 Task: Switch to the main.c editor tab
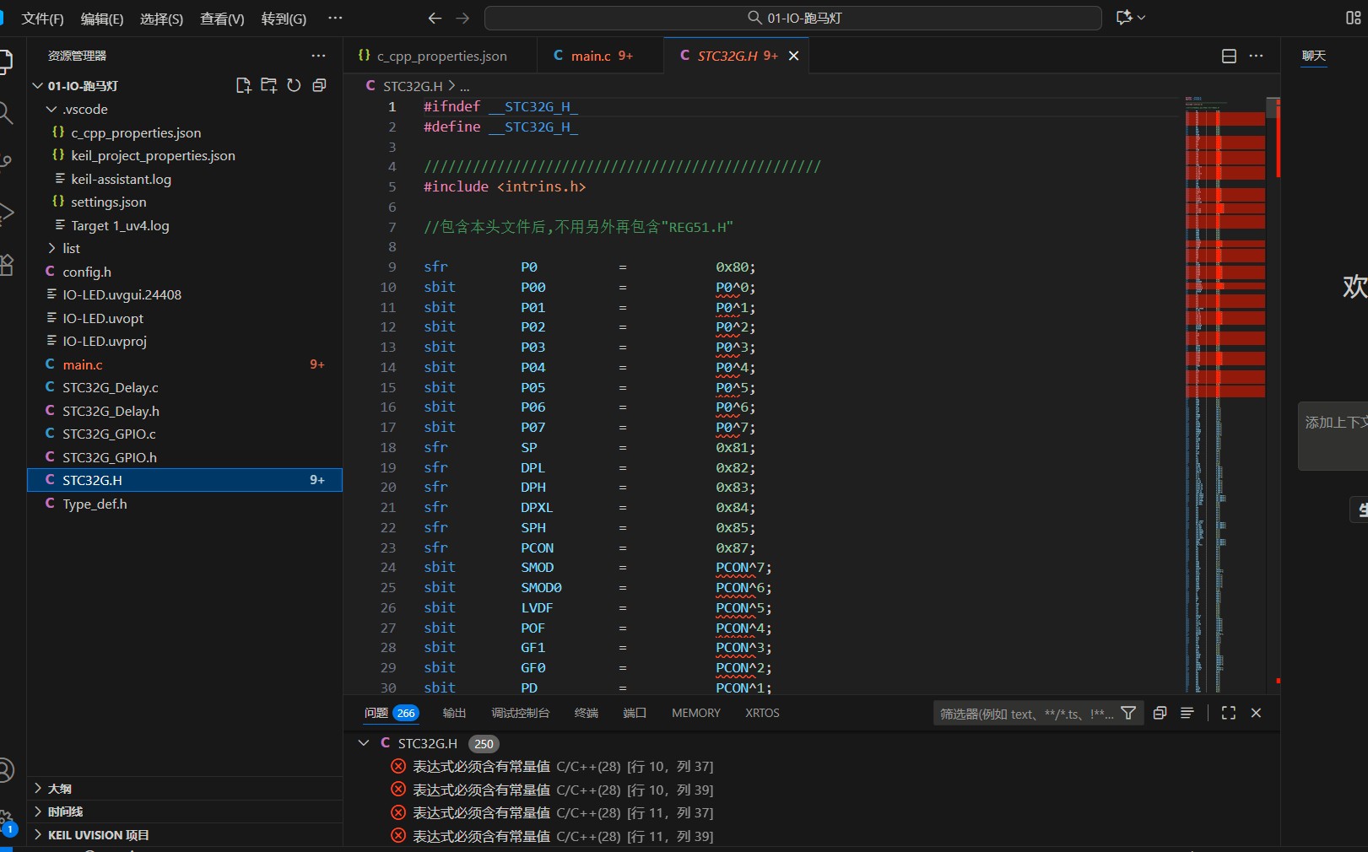pos(591,56)
